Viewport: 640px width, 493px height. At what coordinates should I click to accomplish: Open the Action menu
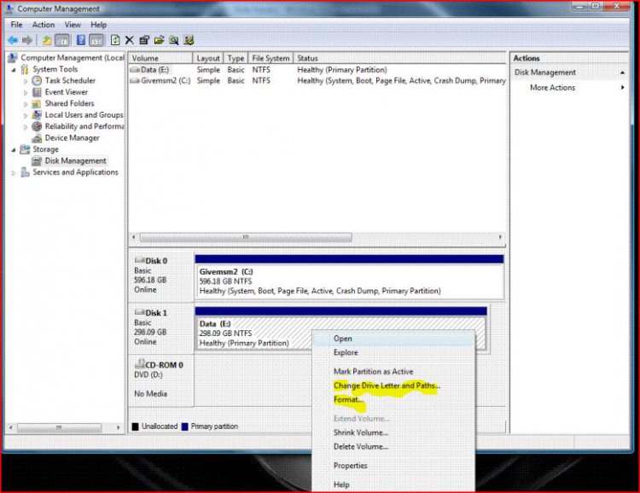pyautogui.click(x=44, y=25)
